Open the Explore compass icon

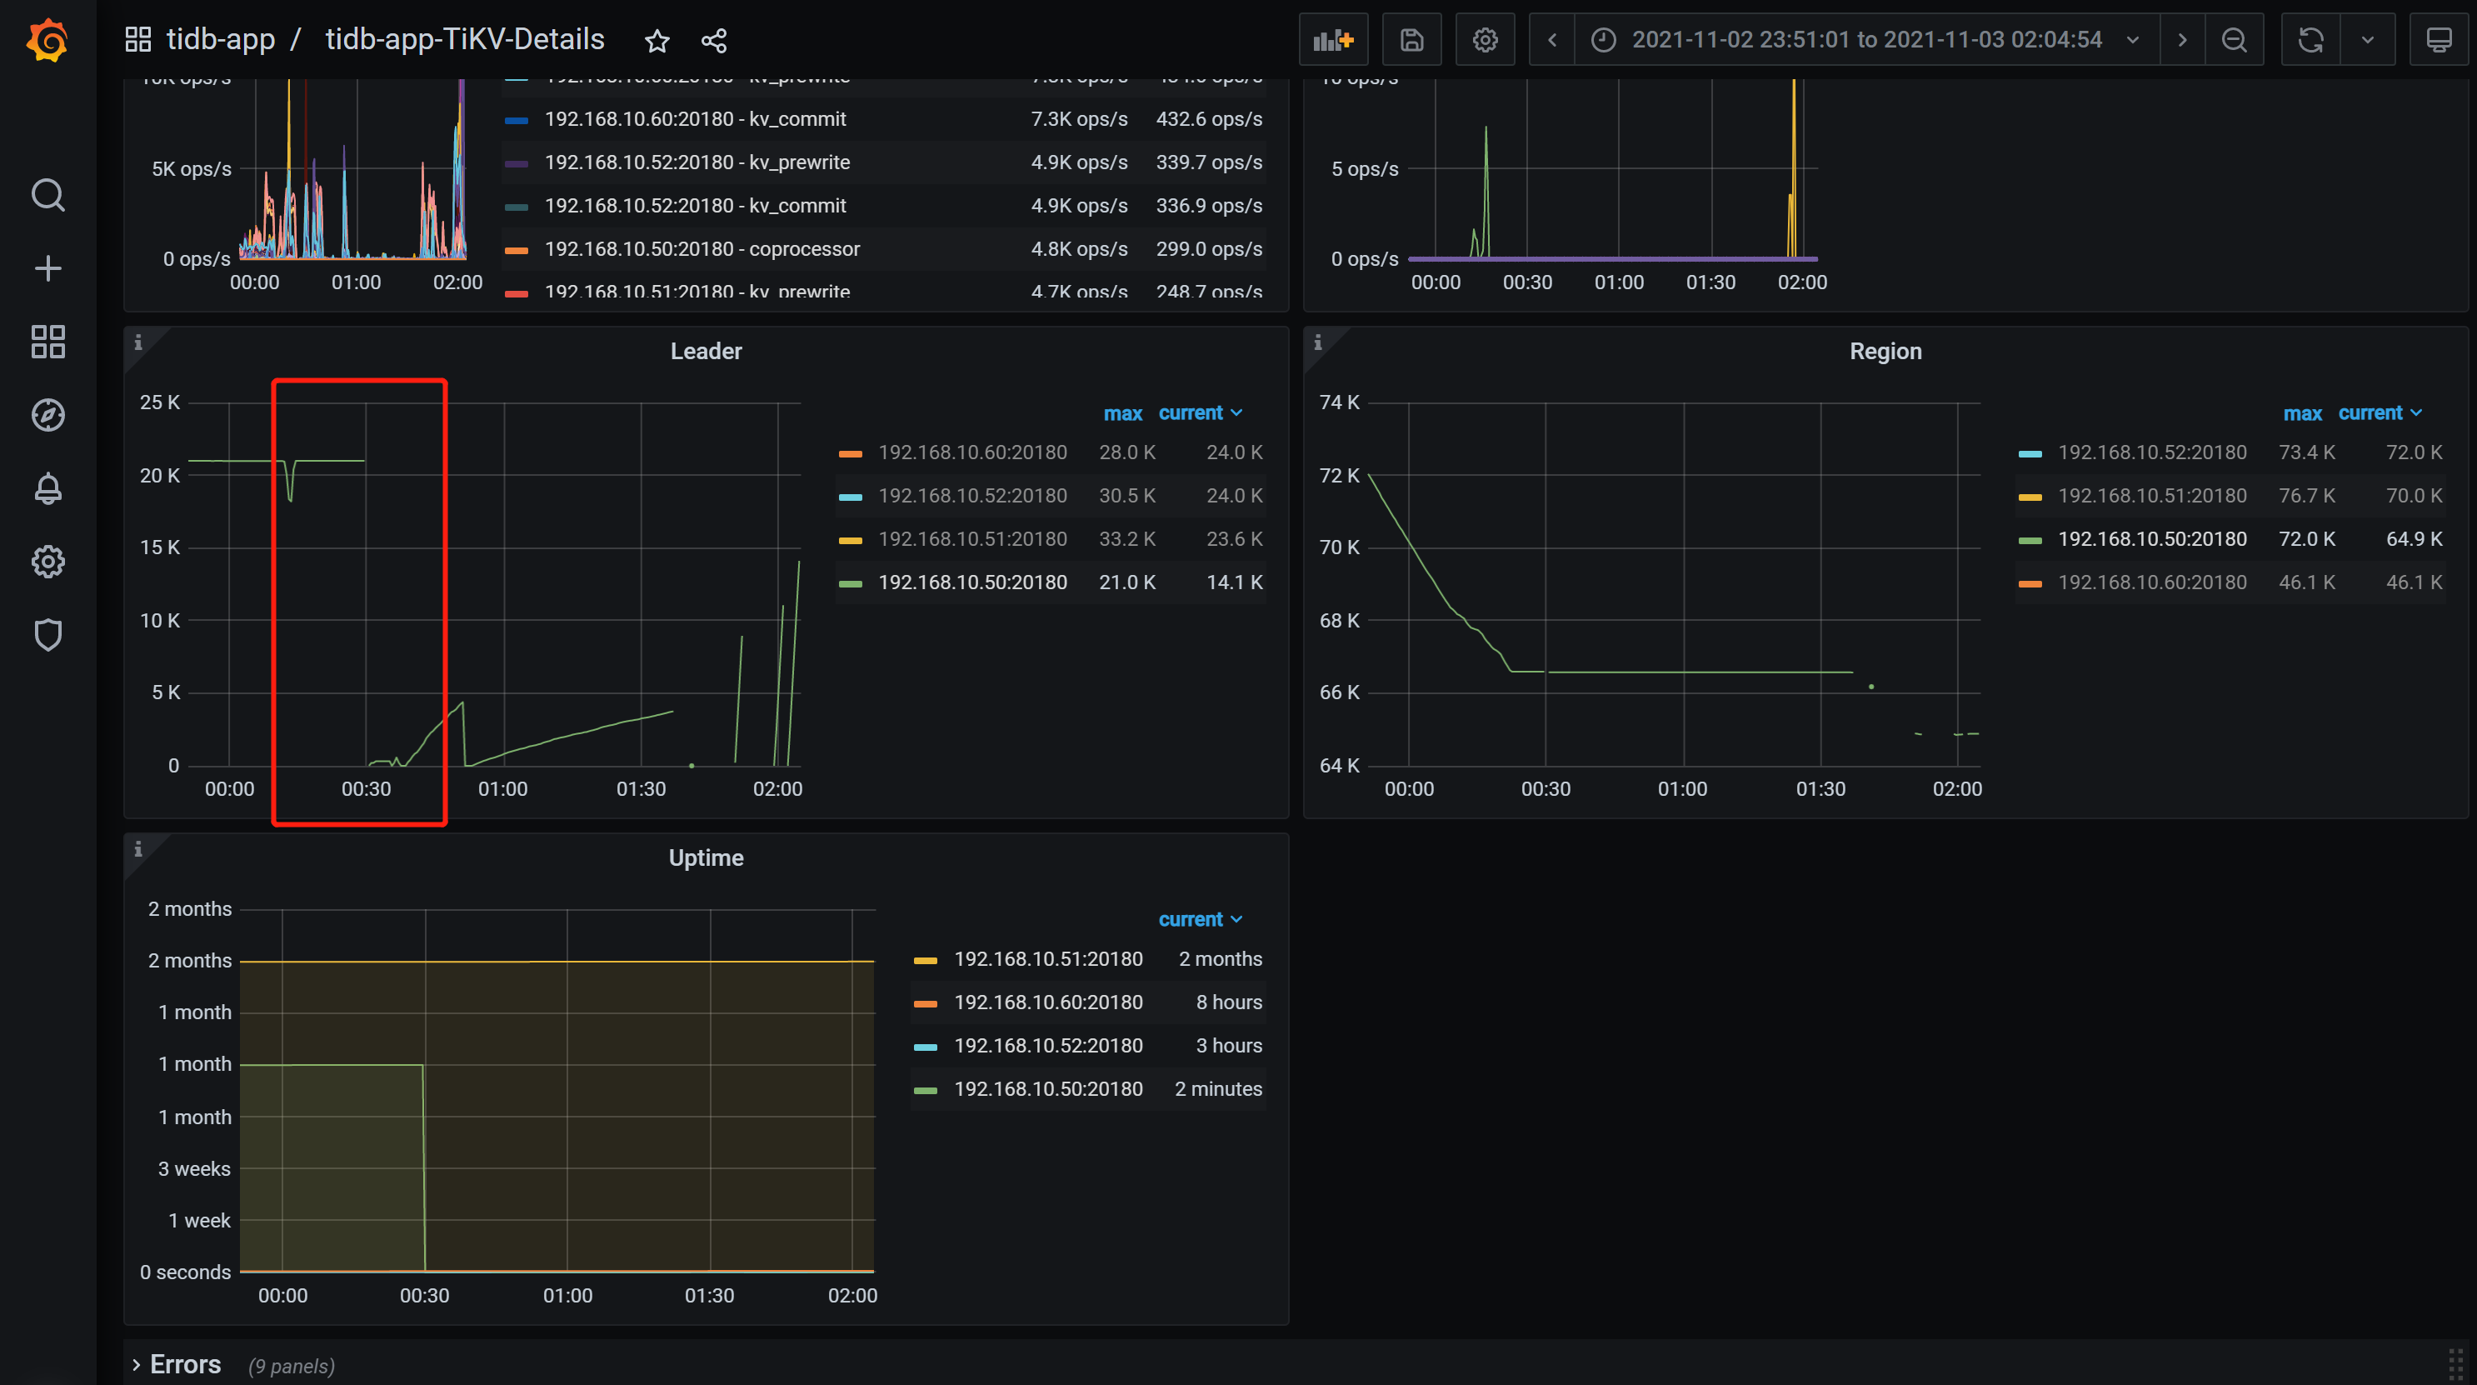coord(47,416)
